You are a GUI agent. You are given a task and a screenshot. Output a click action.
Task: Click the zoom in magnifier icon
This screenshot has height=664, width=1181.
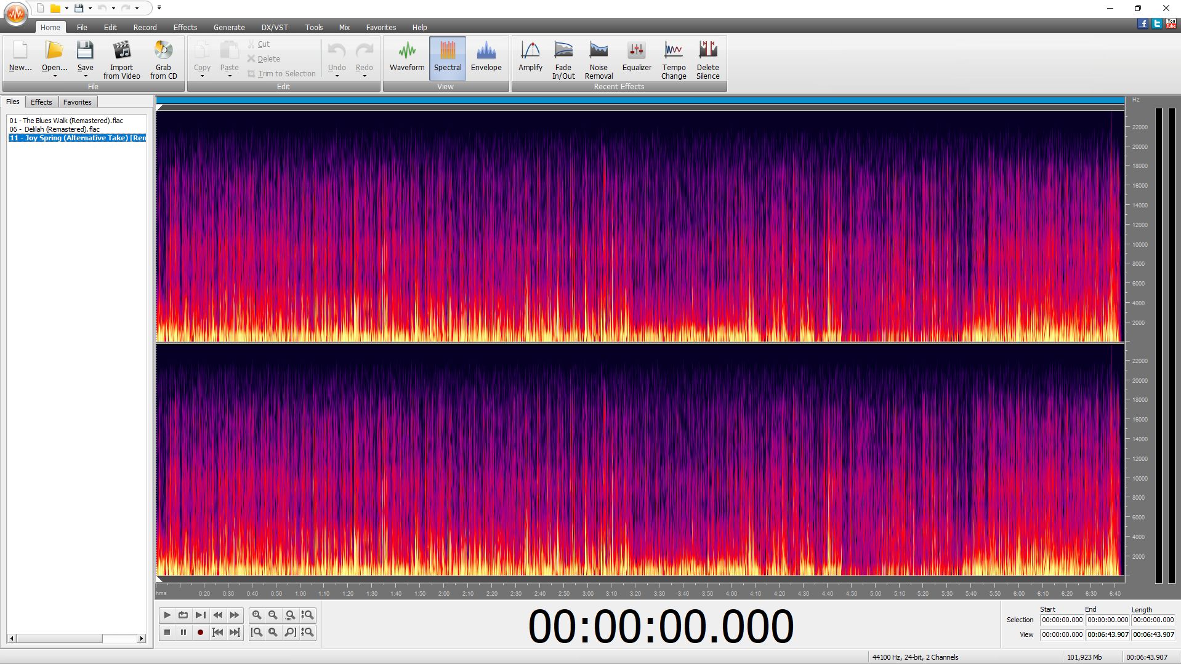(x=257, y=615)
